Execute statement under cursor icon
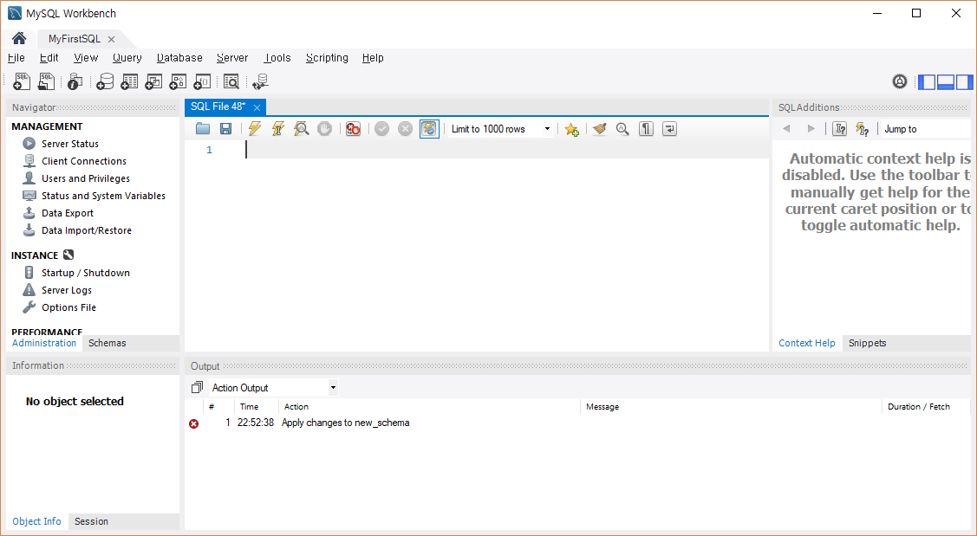This screenshot has width=977, height=536. click(x=278, y=129)
